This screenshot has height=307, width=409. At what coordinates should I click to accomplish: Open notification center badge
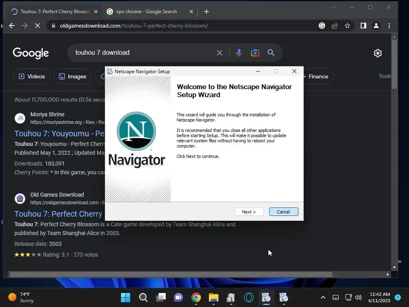(x=397, y=297)
